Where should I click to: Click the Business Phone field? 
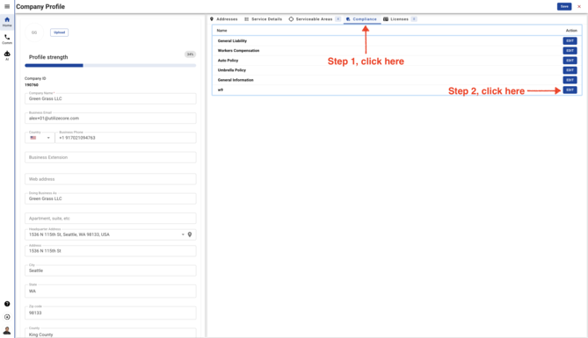coord(126,138)
